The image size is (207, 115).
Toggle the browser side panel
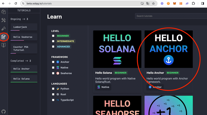pos(203,4)
